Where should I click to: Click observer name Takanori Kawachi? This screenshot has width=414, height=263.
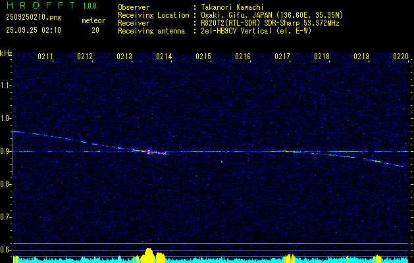231,7
